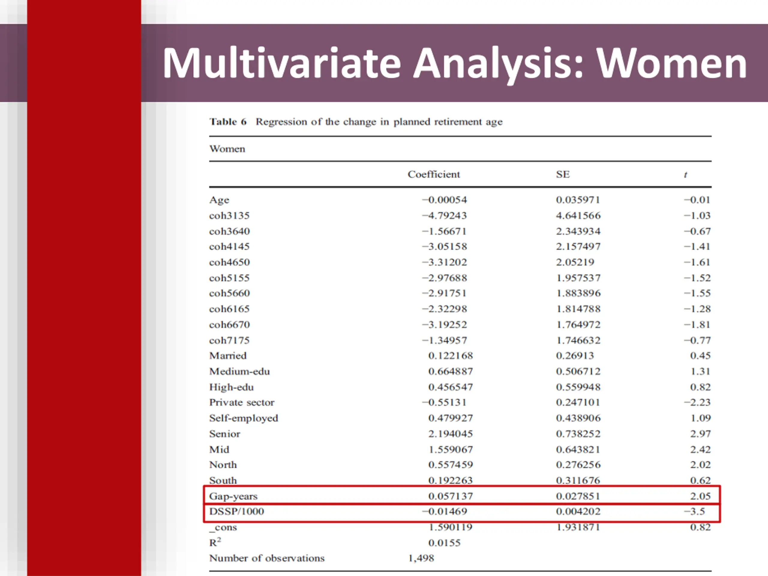768x576 pixels.
Task: Click the DSSP/1000 coefficient −0.01469
Action: [x=444, y=511]
